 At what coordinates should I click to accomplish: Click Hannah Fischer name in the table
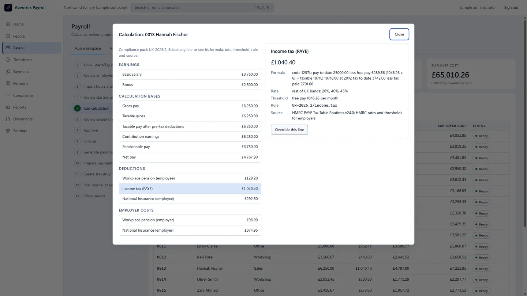click(x=210, y=268)
